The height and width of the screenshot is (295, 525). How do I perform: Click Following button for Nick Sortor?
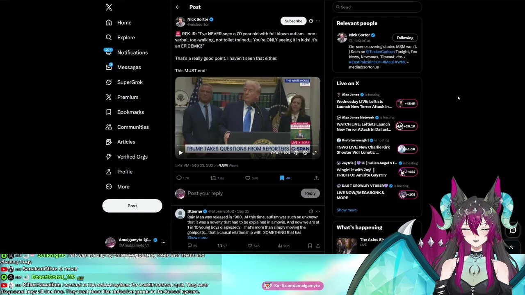405,38
